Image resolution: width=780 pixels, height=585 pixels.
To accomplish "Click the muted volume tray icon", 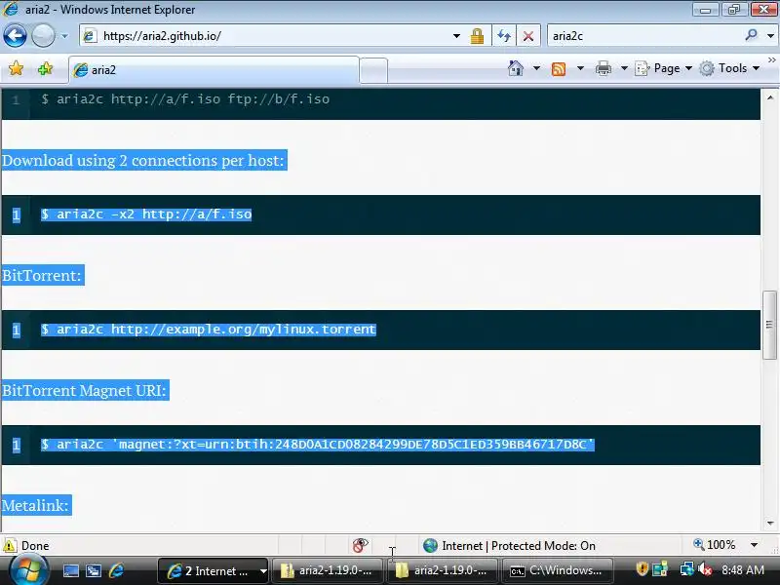I will coord(705,569).
